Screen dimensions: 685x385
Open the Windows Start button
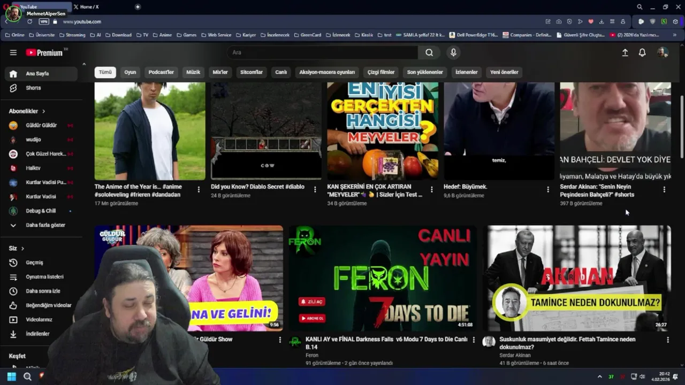(11, 376)
